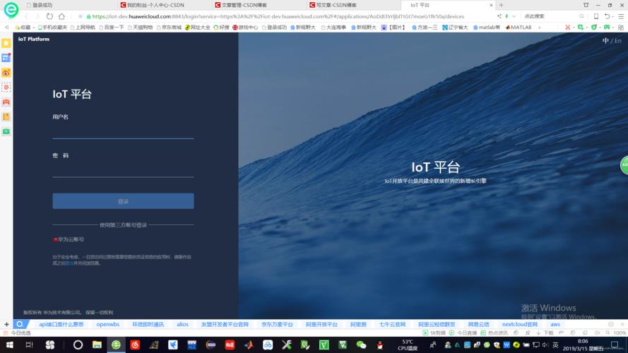The height and width of the screenshot is (353, 628).
Task: Open the browser home page icon
Action: pyautogui.click(x=61, y=16)
